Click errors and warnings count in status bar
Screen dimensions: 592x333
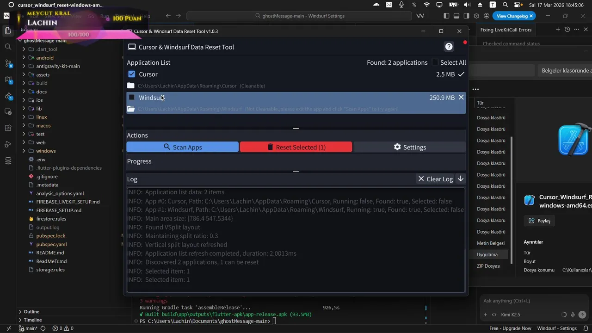point(63,328)
